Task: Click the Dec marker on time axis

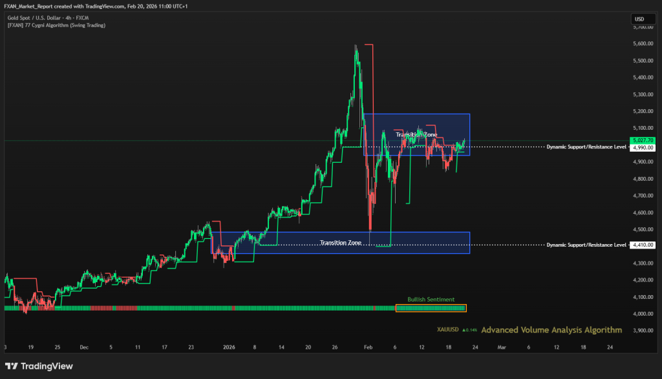Action: pos(84,347)
